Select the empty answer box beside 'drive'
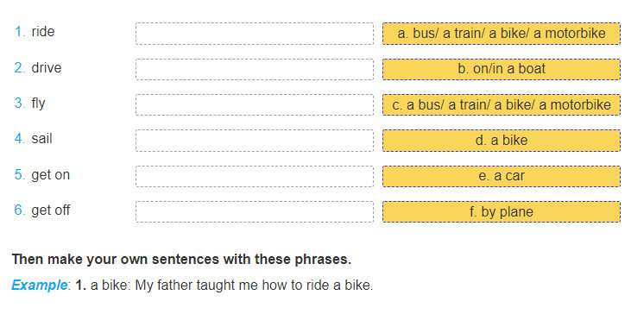Viewport: 631px width, 314px height. click(255, 69)
